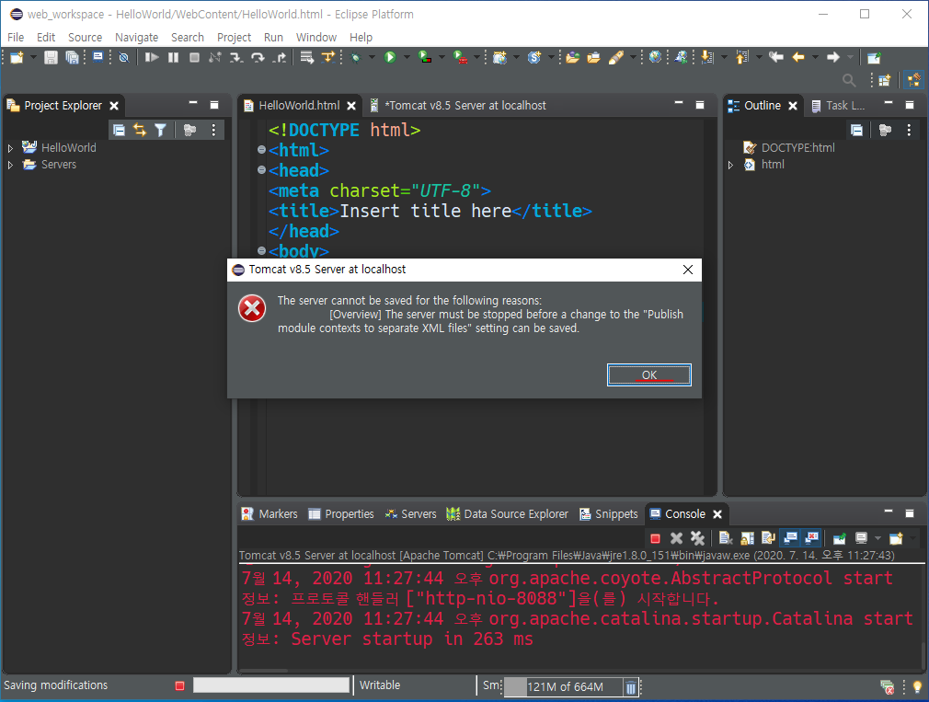Click the Step Over debug icon
This screenshot has width=929, height=702.
coord(258,57)
